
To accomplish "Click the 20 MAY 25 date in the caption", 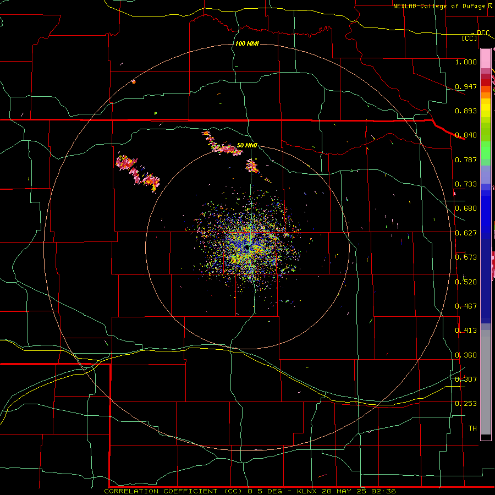I will pyautogui.click(x=345, y=491).
